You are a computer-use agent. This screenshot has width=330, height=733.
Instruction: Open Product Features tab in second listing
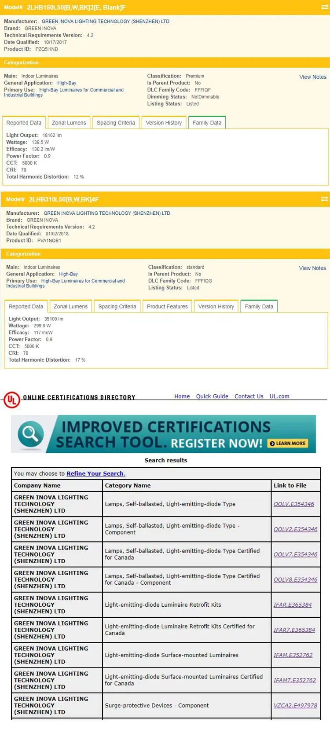tap(167, 307)
